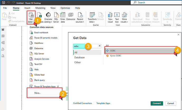182x110 pixels.
Task: Switch to the Home ribbon tab
Action: tap(16, 8)
